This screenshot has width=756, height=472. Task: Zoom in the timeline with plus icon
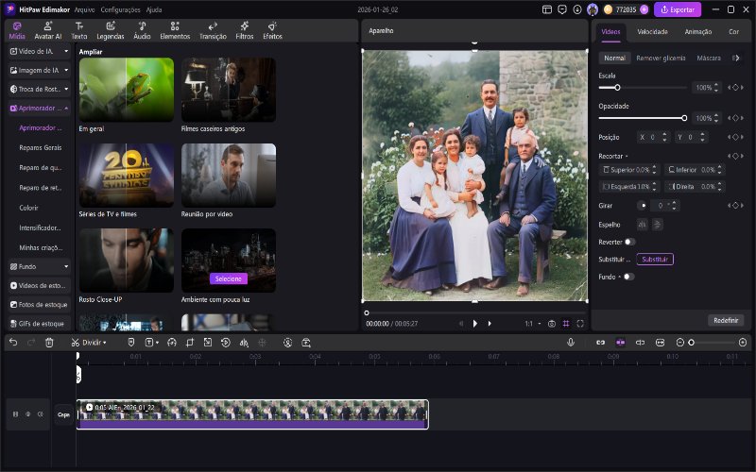coord(743,343)
